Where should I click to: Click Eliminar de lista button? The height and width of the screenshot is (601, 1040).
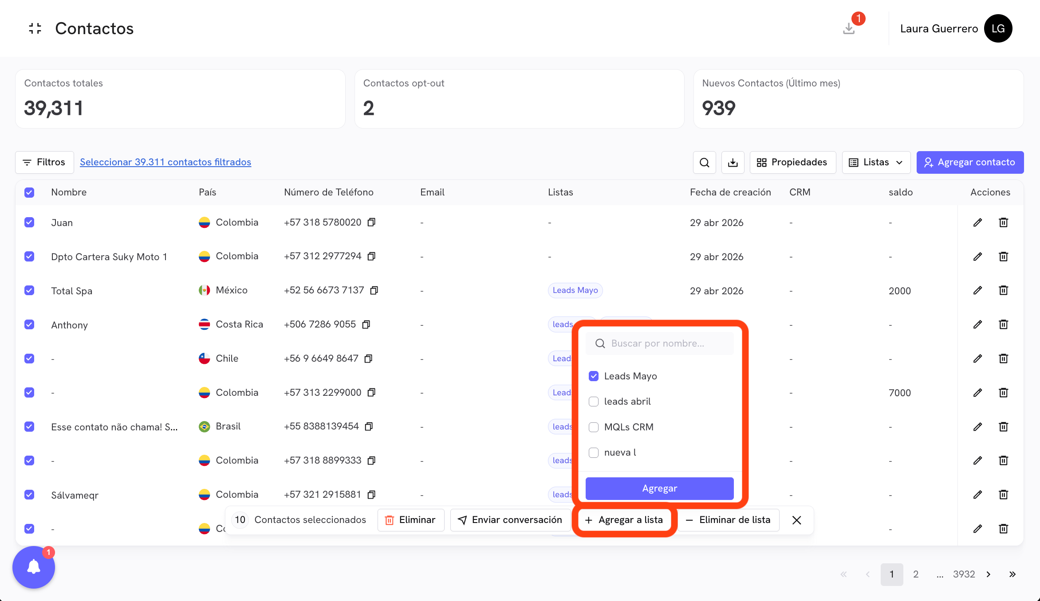click(728, 520)
